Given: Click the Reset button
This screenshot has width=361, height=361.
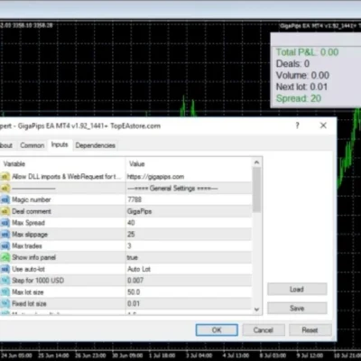Looking at the screenshot, I should coord(310,330).
